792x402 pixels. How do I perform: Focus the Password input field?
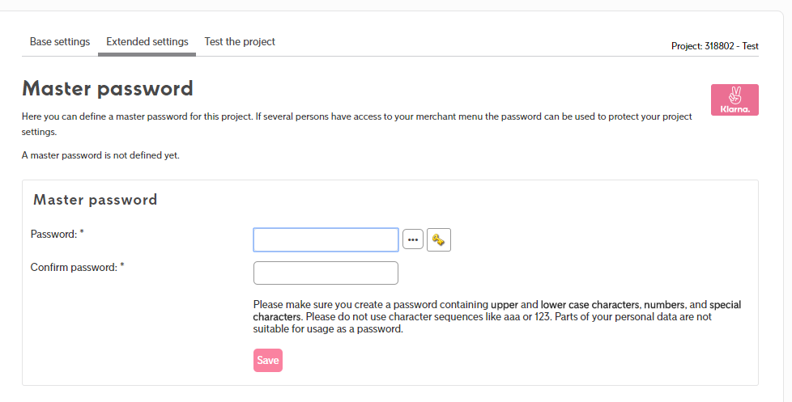click(326, 239)
